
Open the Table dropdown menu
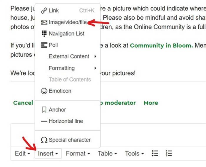[107, 153]
